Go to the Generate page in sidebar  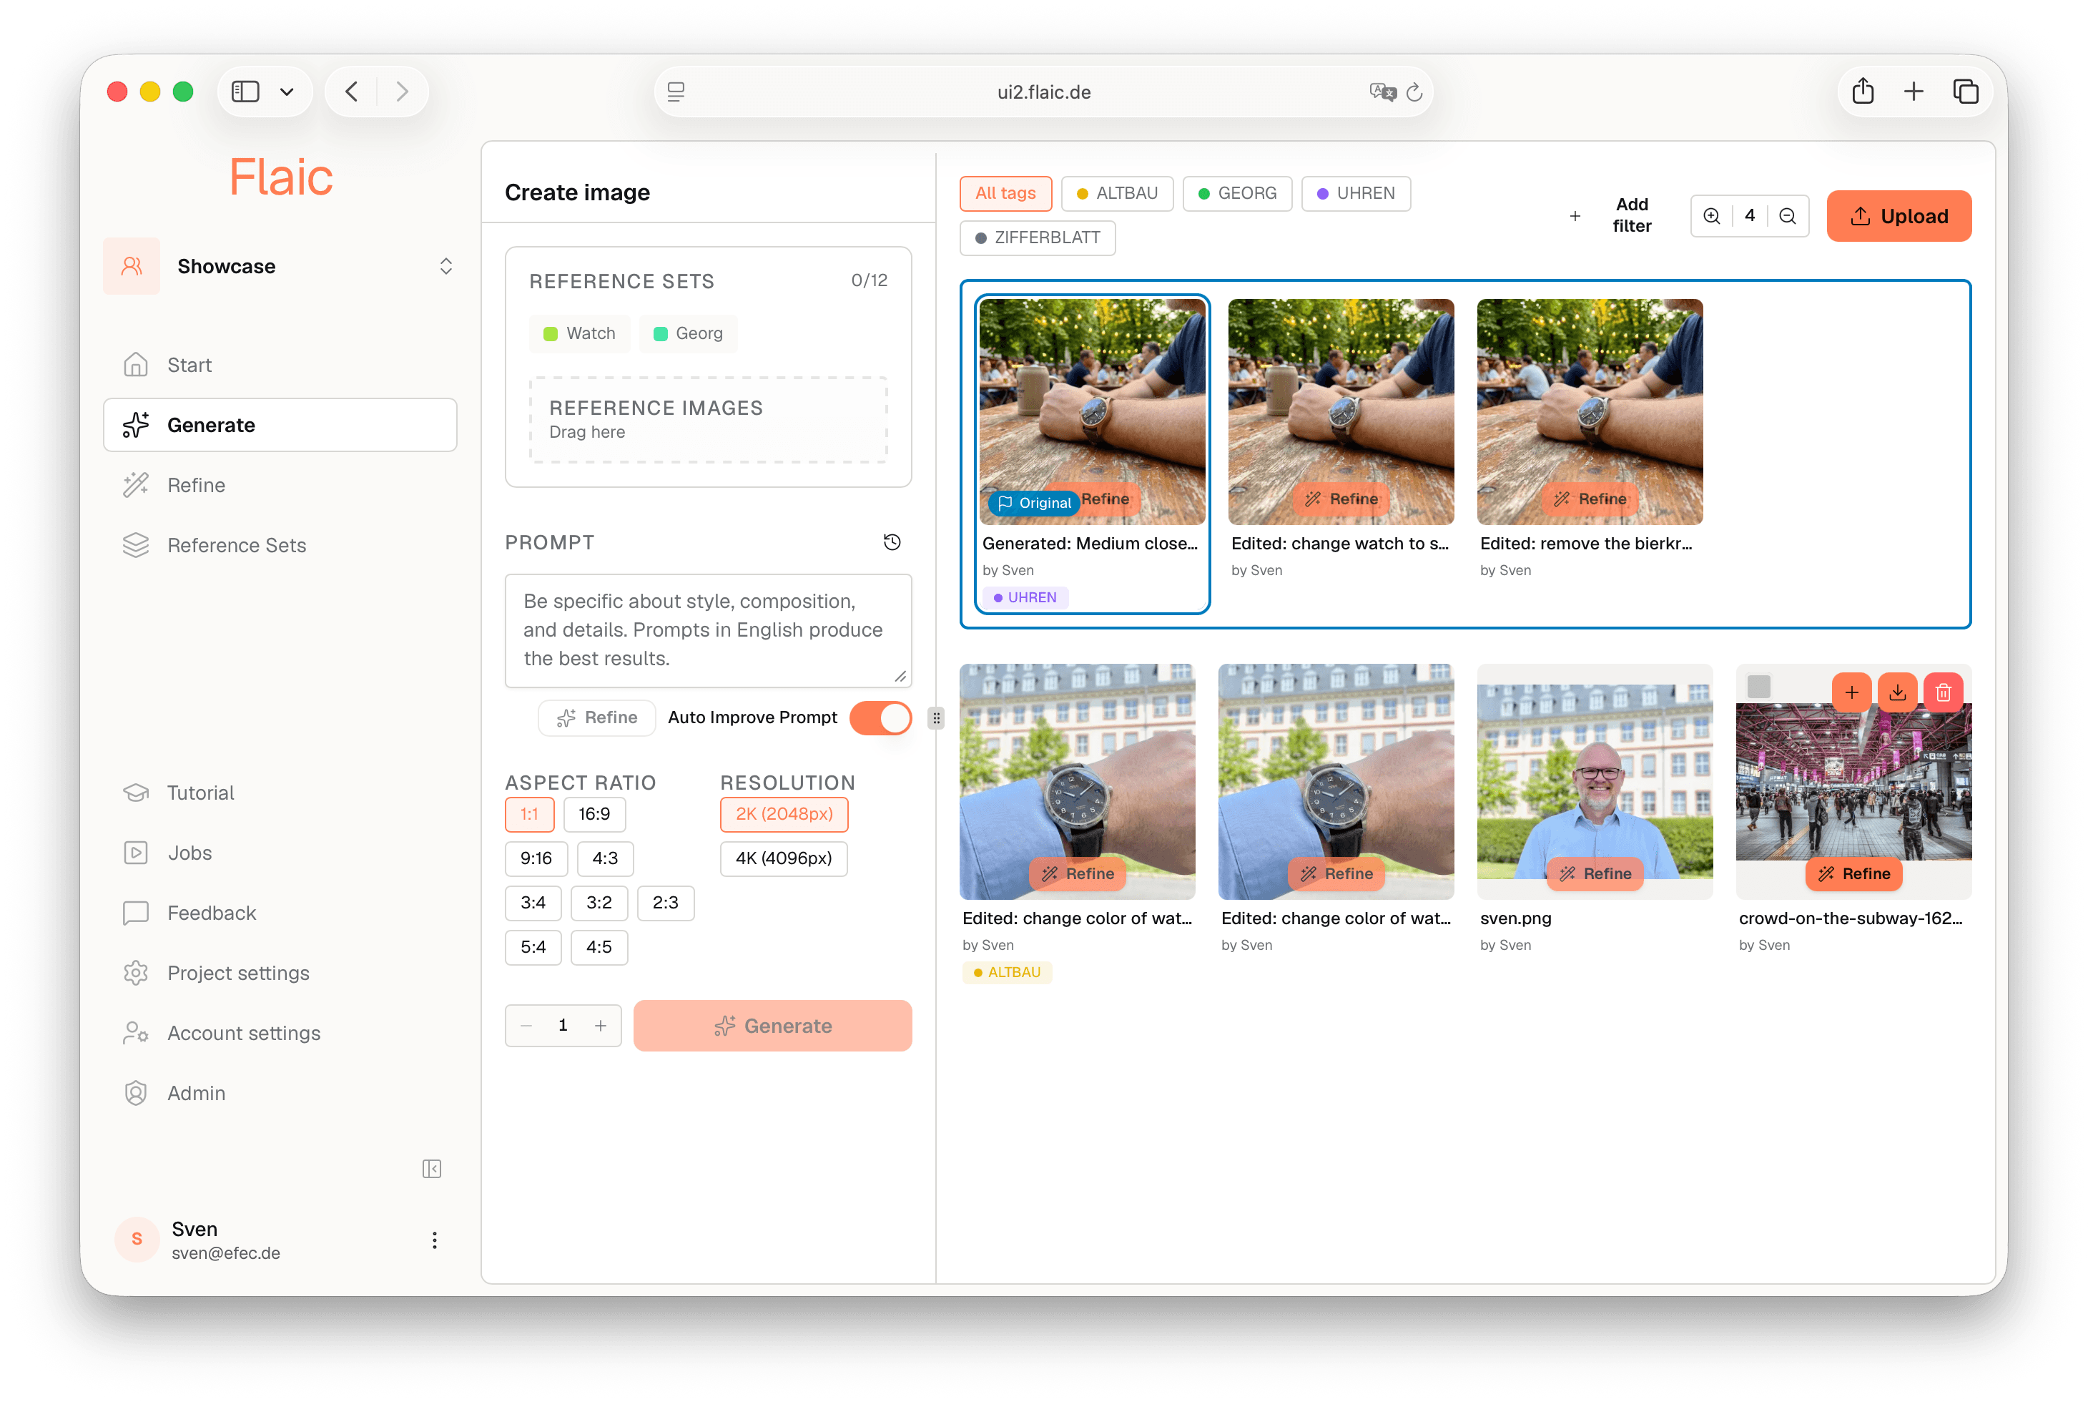click(280, 425)
